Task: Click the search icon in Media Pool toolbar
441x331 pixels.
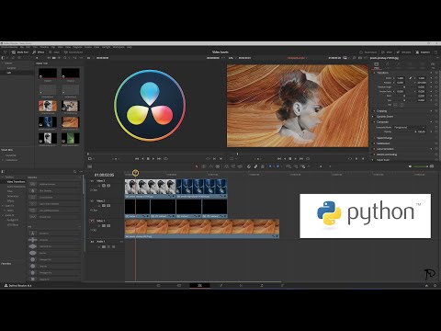Action: (65, 58)
